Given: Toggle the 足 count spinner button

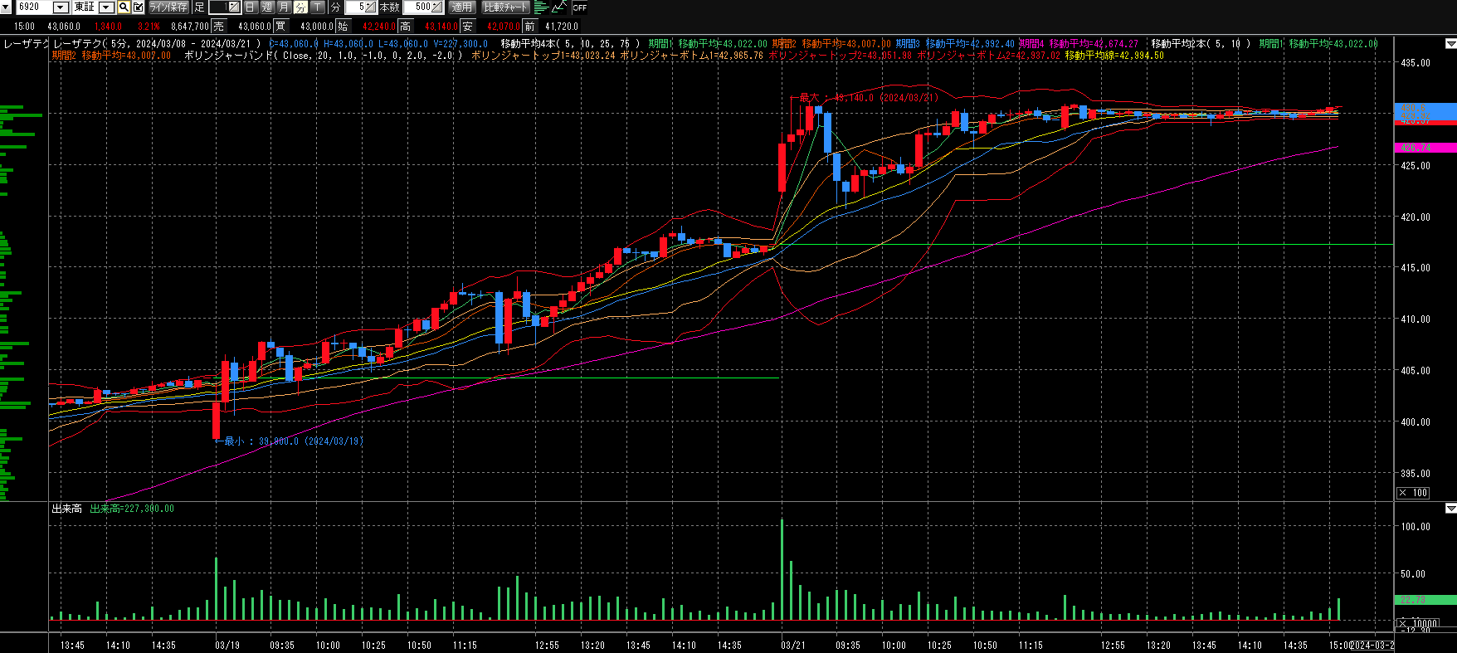Looking at the screenshot, I should 234,7.
